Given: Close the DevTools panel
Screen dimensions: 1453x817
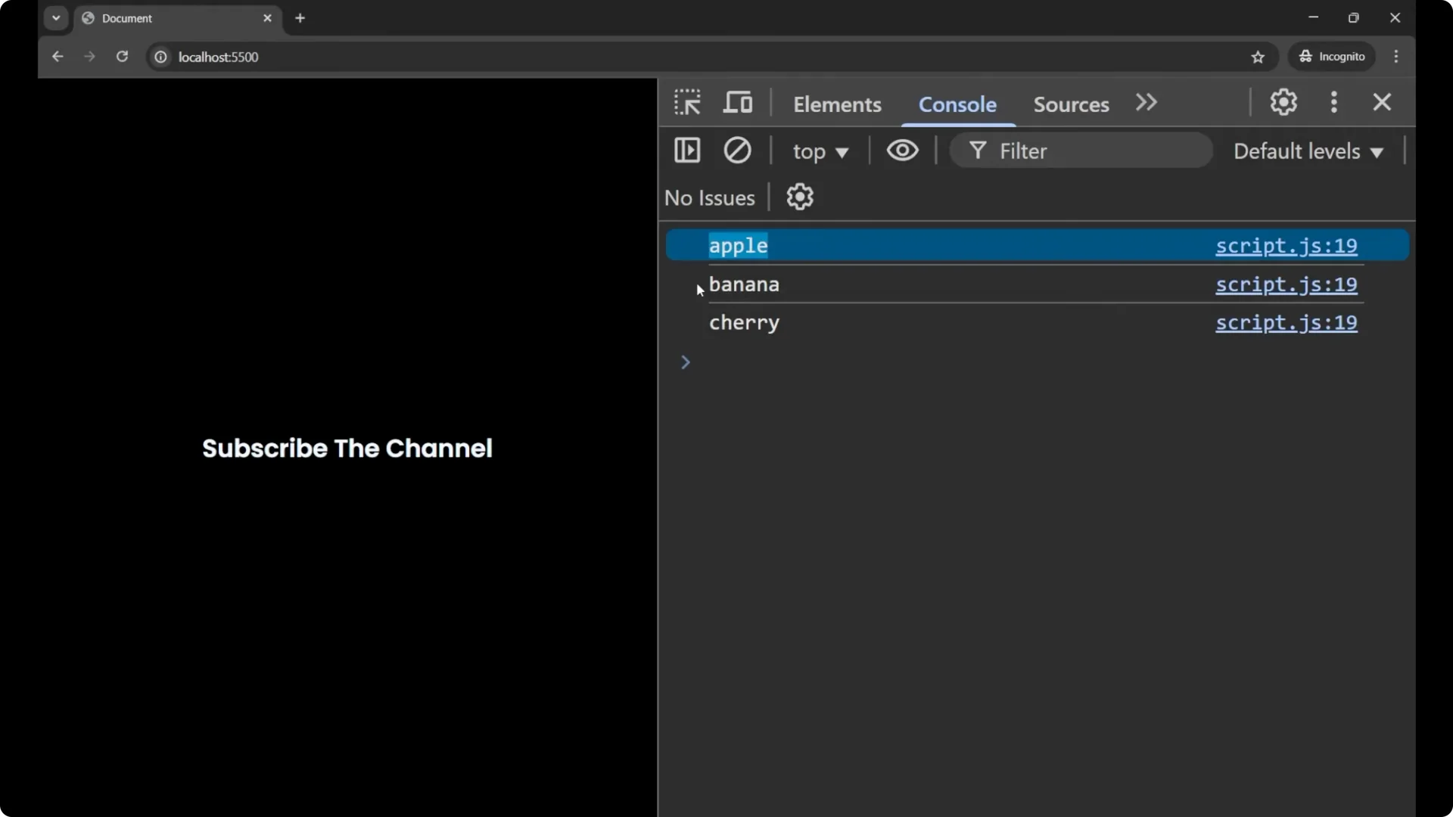Looking at the screenshot, I should [1382, 102].
